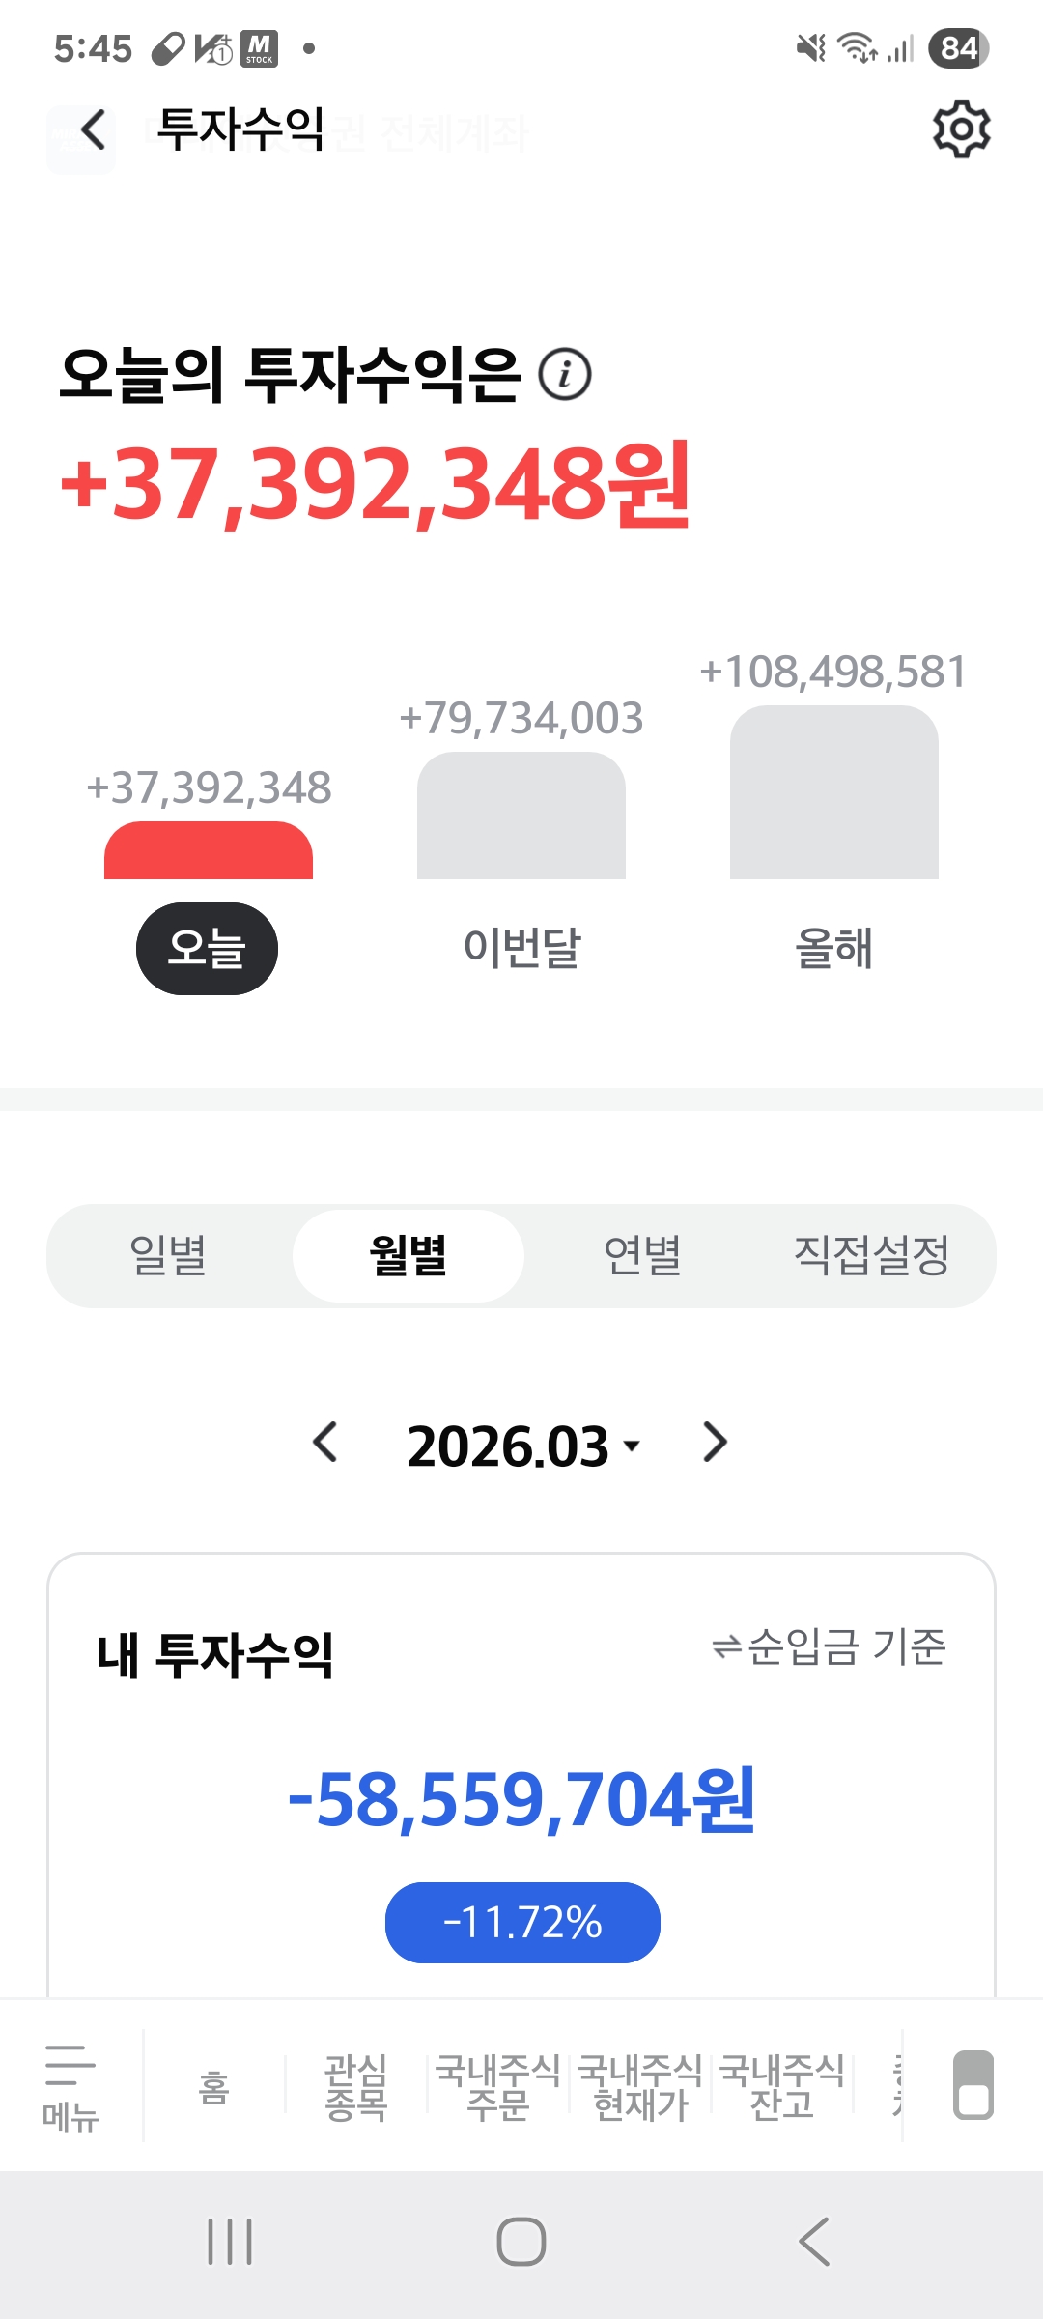
Task: Switch profit view to 이번달
Action: (521, 948)
